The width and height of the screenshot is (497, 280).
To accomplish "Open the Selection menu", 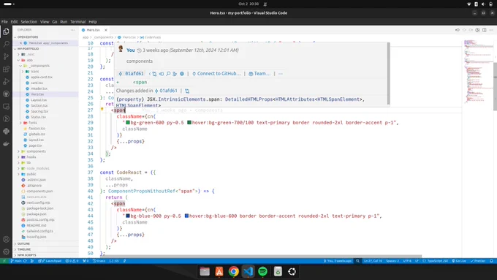I will tap(29, 21).
